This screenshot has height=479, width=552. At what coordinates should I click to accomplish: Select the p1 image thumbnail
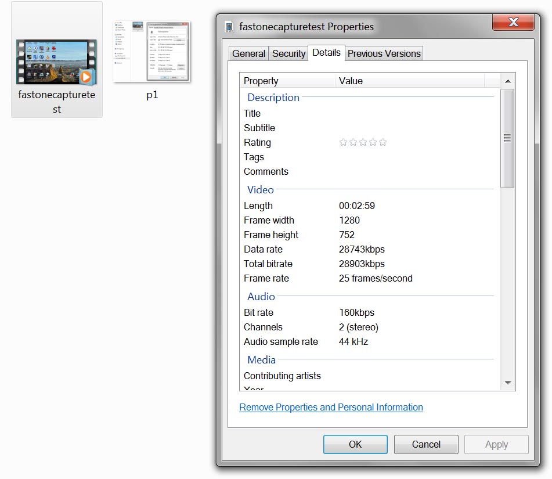[152, 52]
